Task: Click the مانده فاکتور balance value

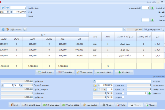Action: click(x=17, y=97)
